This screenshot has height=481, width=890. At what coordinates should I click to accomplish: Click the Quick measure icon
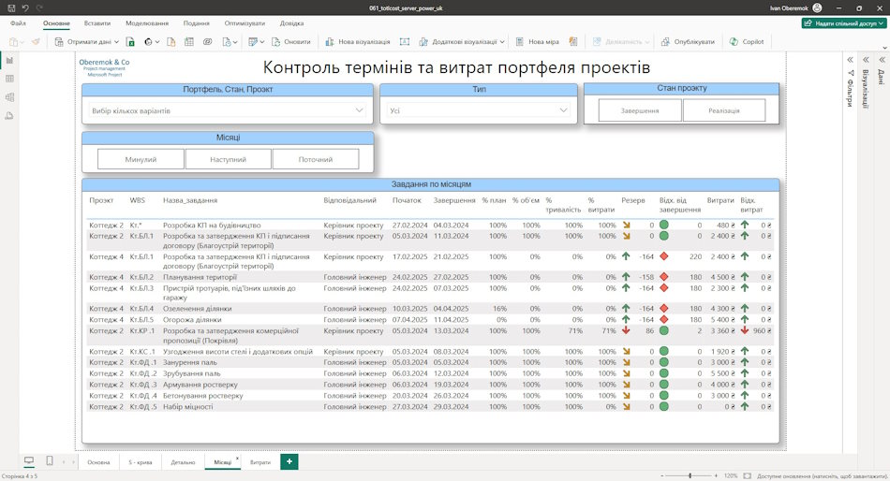(x=573, y=42)
